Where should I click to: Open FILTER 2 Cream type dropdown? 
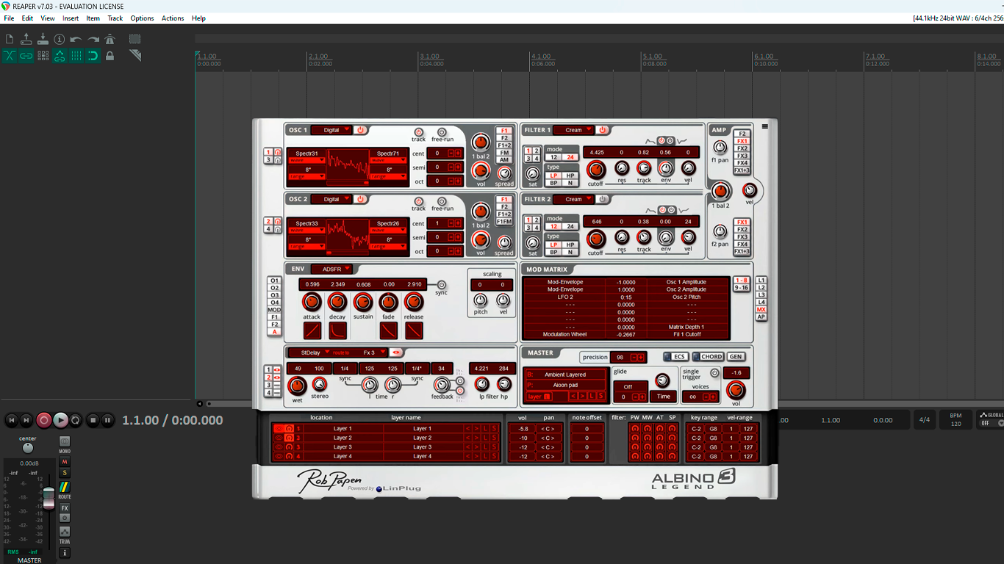click(573, 199)
